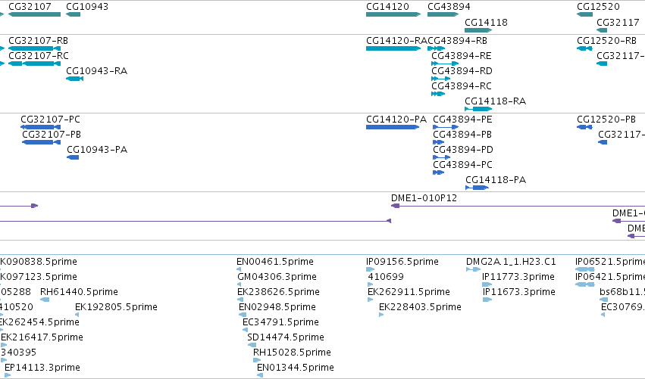Select the EC34791.5prime EST
Screen dimensions: 645x379
pyautogui.click(x=245, y=330)
